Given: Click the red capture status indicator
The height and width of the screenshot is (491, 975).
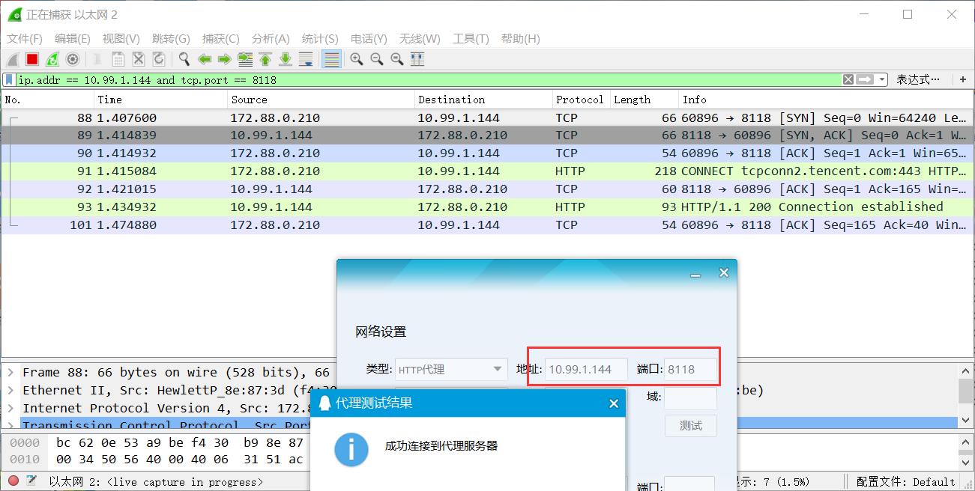Looking at the screenshot, I should tap(13, 481).
